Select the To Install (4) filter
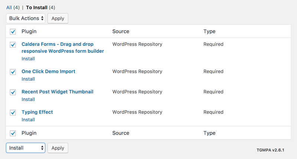The image size is (297, 159). (40, 7)
